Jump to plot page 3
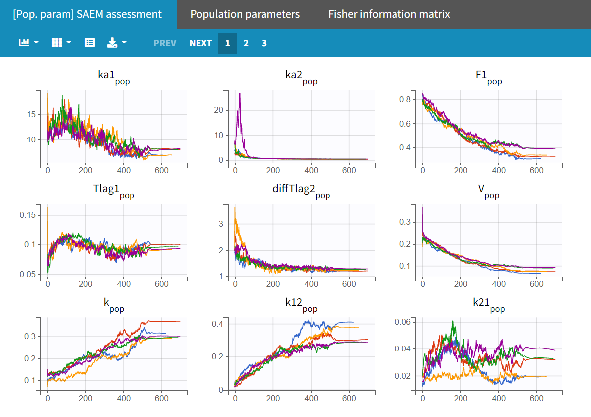Image resolution: width=591 pixels, height=417 pixels. coord(264,43)
